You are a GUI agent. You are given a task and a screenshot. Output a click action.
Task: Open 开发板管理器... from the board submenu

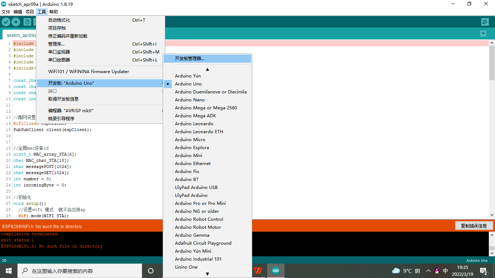click(x=207, y=59)
